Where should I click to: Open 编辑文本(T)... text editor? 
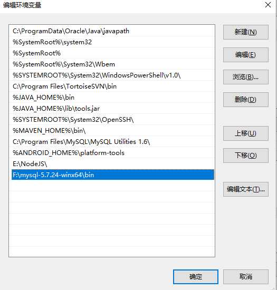[245, 189]
